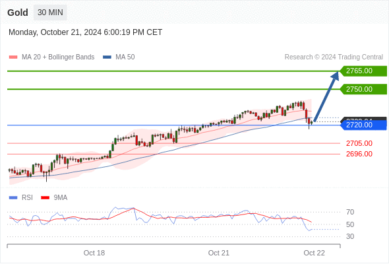Click the MA 50 legend label
Viewport: 389px width, 264px height.
pyautogui.click(x=125, y=57)
